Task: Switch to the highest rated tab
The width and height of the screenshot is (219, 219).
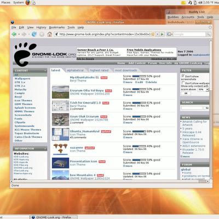Action: click(99, 70)
